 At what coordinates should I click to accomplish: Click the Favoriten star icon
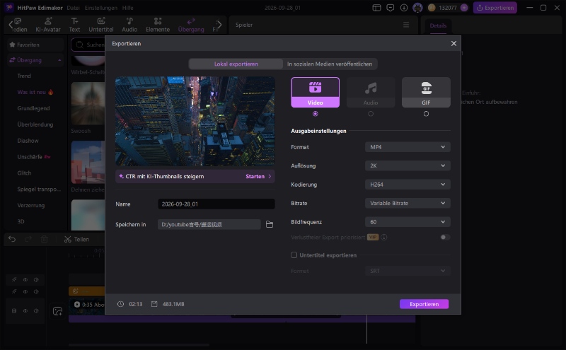[12, 45]
